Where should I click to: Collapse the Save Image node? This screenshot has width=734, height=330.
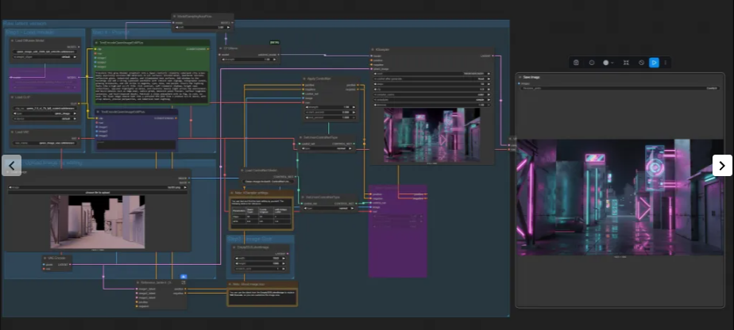coord(520,78)
